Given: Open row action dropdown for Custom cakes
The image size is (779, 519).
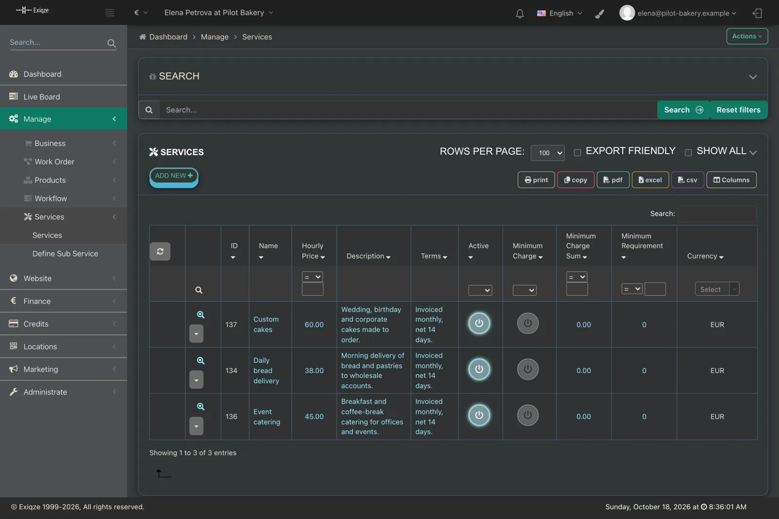Looking at the screenshot, I should [x=196, y=334].
